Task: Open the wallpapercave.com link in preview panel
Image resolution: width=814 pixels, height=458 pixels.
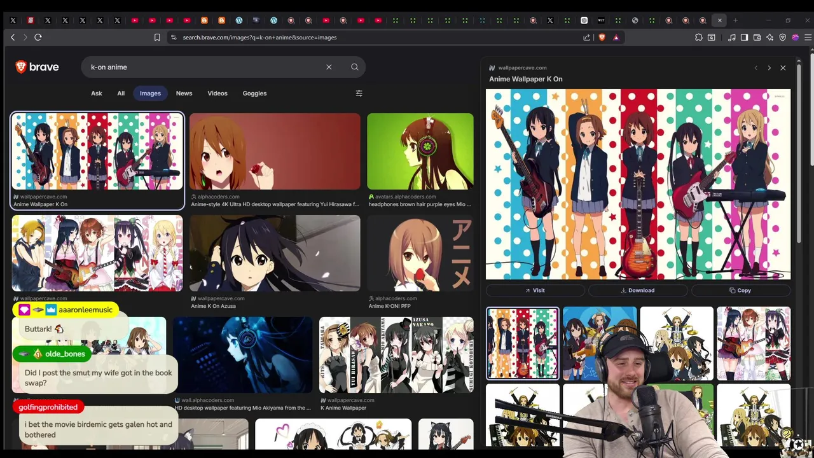Action: pos(522,67)
